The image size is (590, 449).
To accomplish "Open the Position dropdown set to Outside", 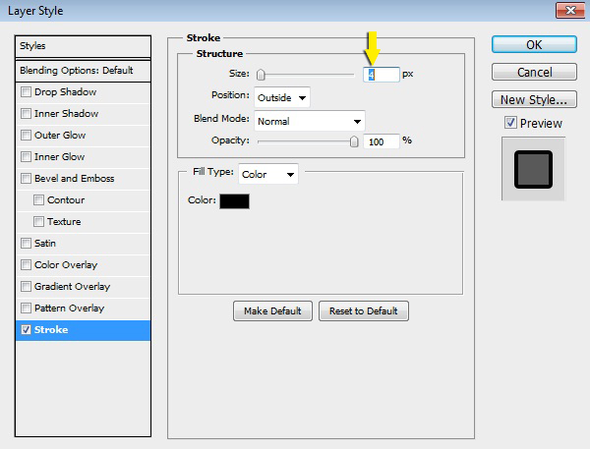I will pyautogui.click(x=281, y=96).
